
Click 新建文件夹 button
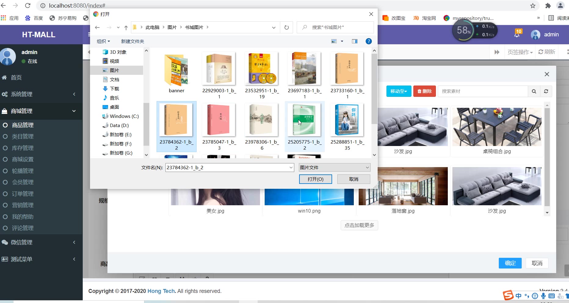pyautogui.click(x=132, y=41)
